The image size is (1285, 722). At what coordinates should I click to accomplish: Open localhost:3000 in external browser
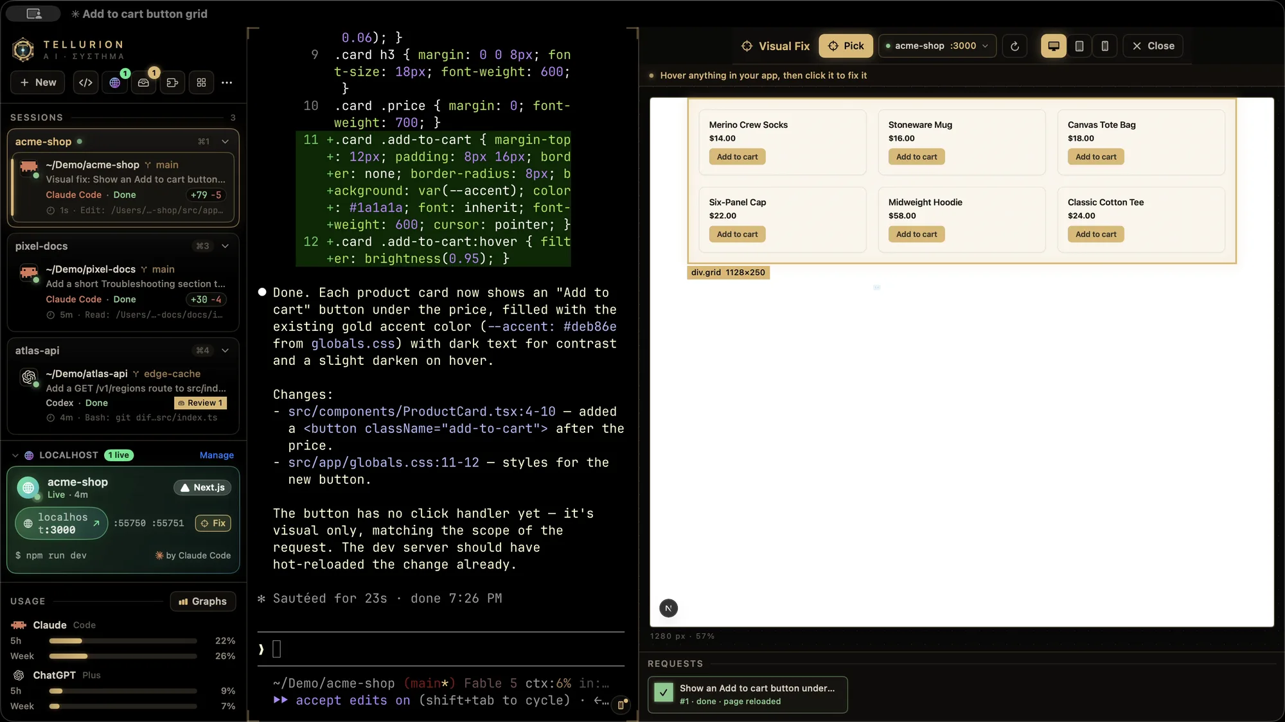(x=62, y=523)
